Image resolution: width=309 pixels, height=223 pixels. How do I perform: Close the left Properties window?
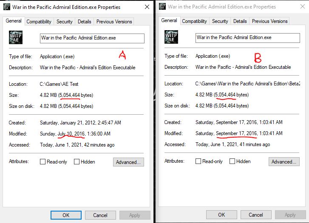[x=147, y=7]
